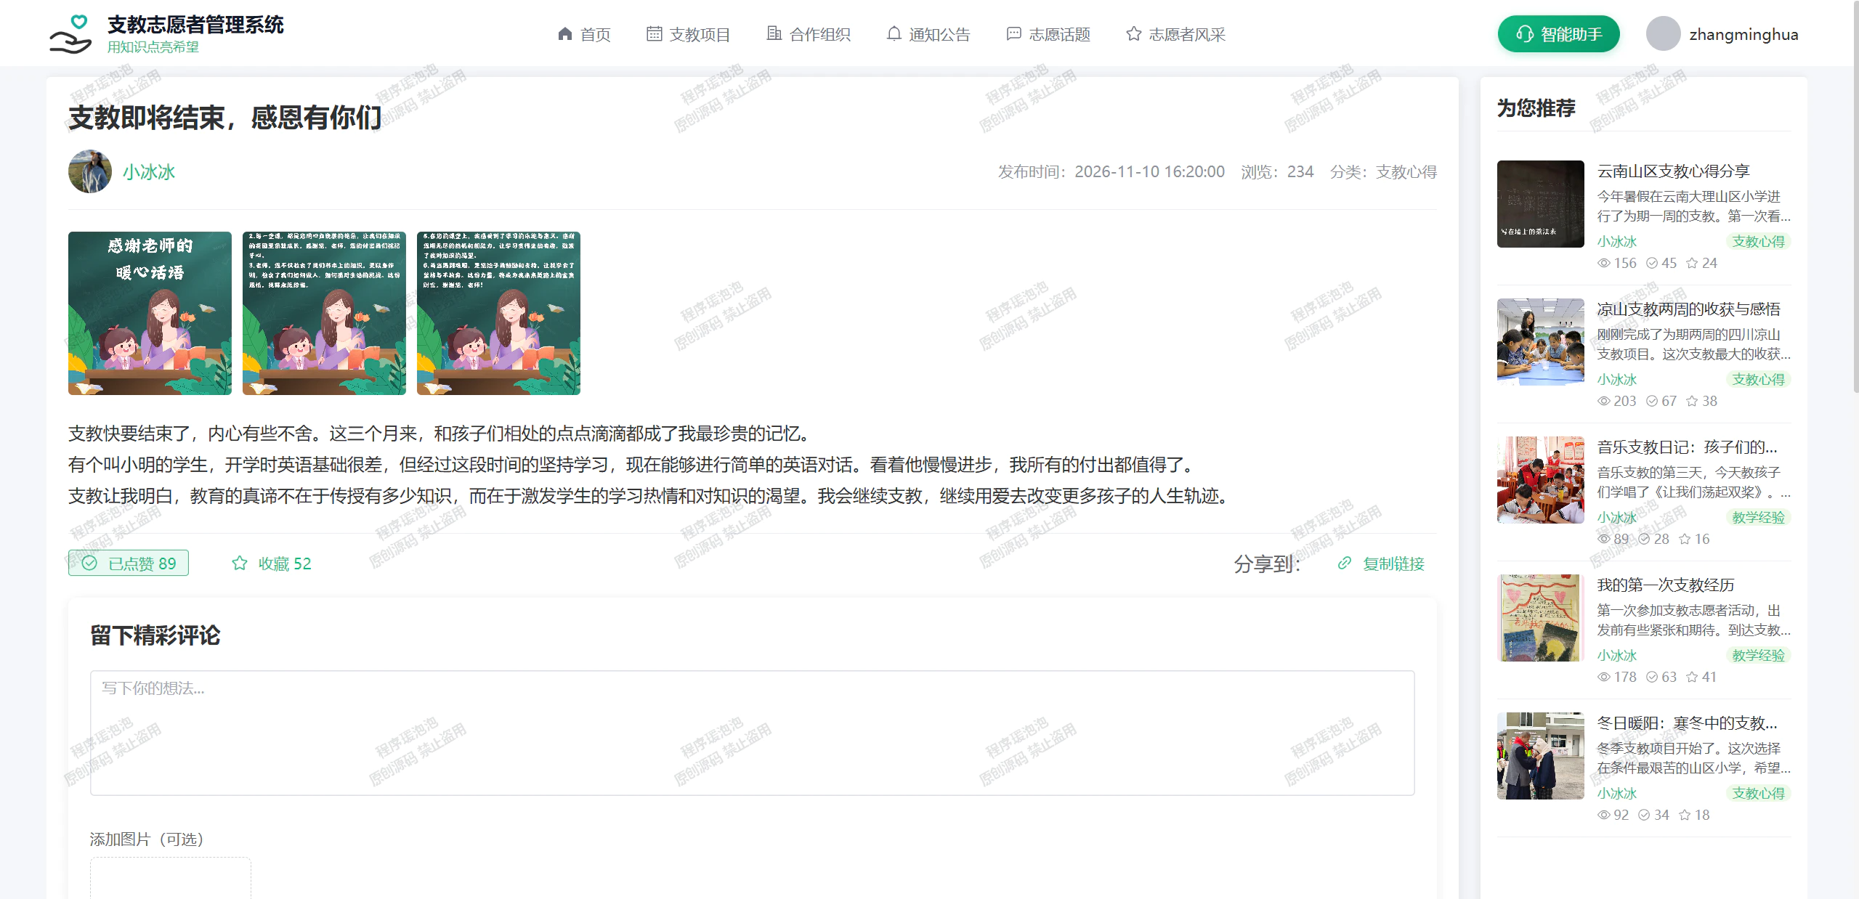This screenshot has width=1859, height=899.
Task: Click the favorites star icon showing 38
Action: point(1692,401)
